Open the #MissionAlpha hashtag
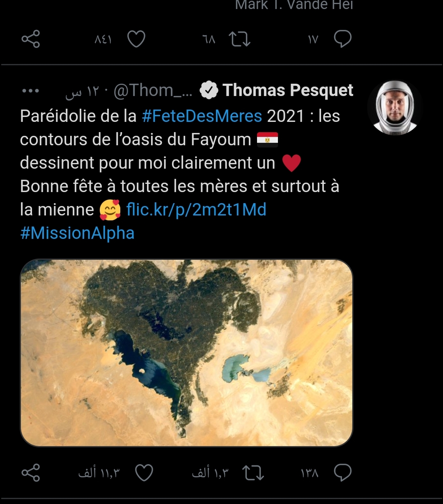 (x=77, y=233)
